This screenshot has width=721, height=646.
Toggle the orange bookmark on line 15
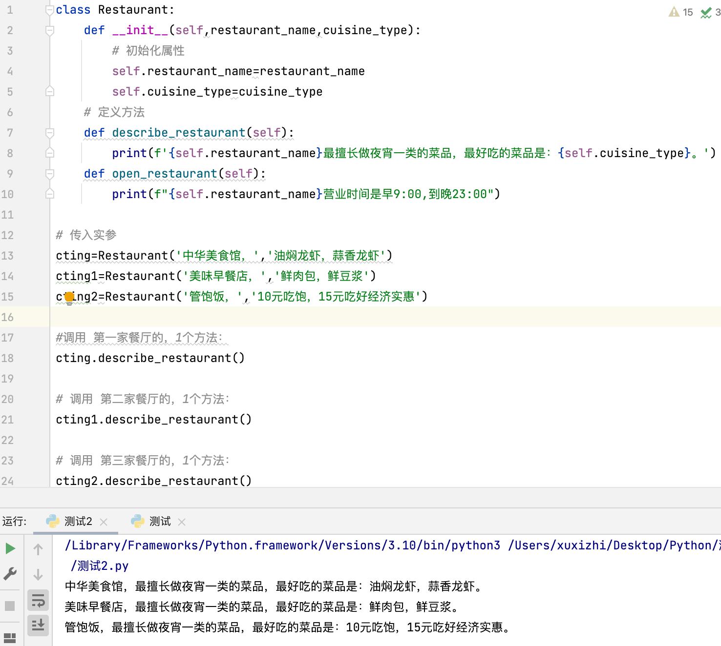69,296
